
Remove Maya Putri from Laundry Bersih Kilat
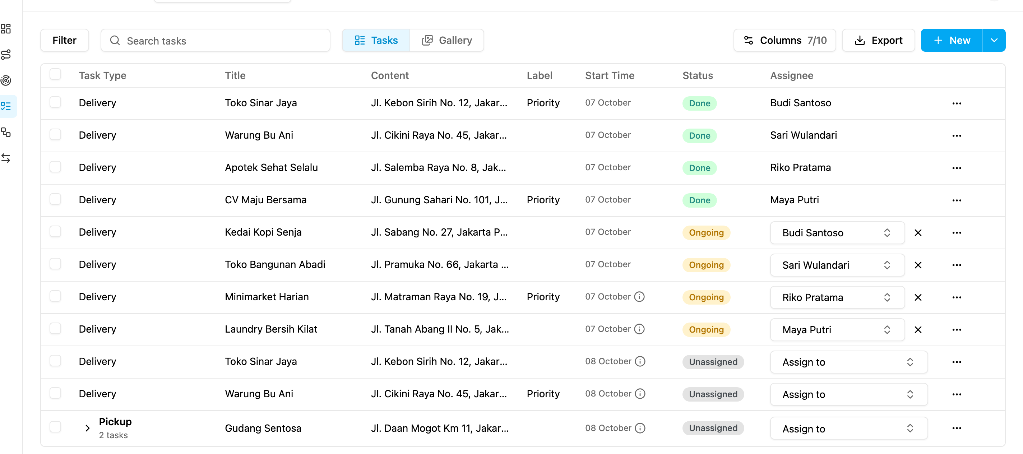(x=918, y=330)
